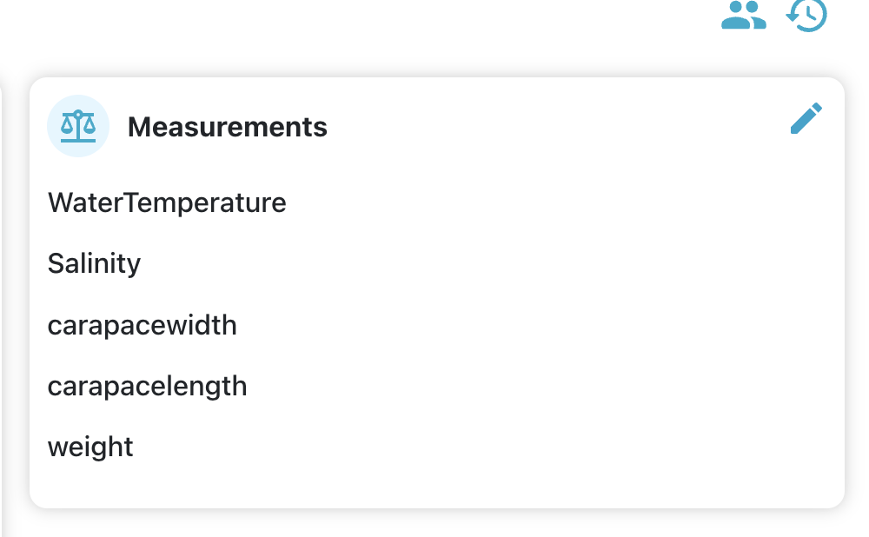Open the Salinity item
This screenshot has height=537, width=869.
(94, 263)
